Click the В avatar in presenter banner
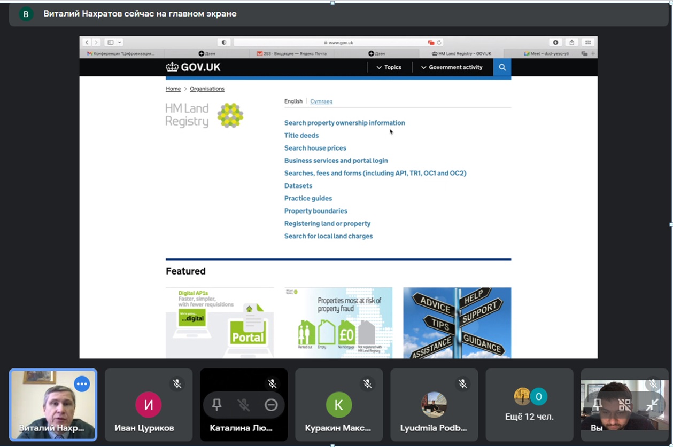This screenshot has width=673, height=447. pos(26,14)
